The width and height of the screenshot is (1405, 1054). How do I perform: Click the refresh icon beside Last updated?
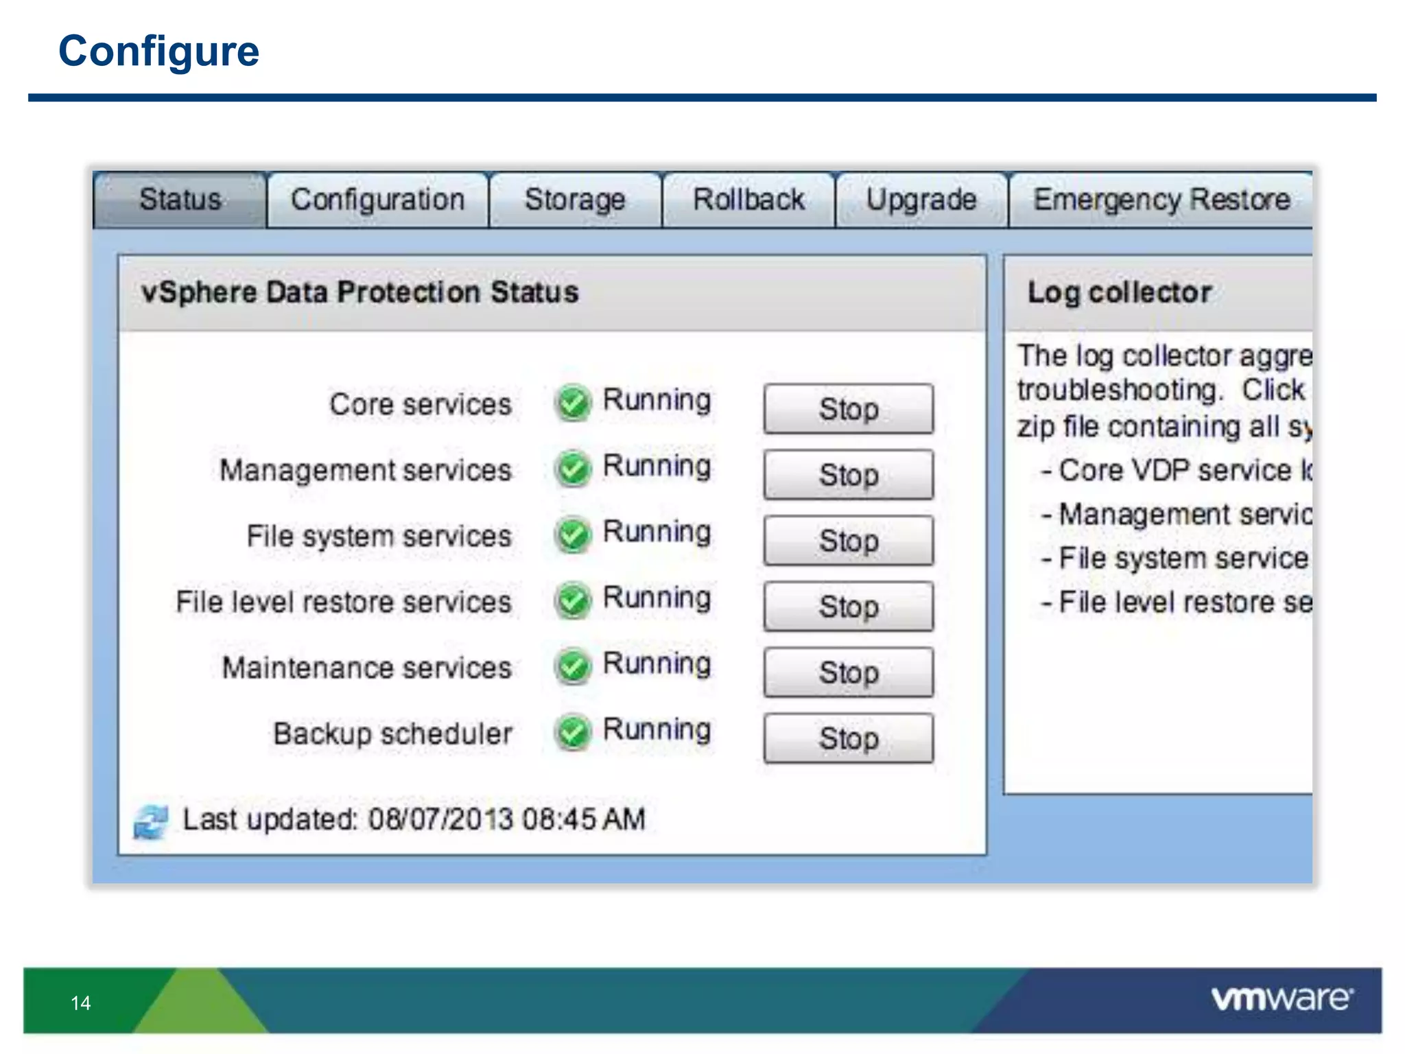[150, 821]
